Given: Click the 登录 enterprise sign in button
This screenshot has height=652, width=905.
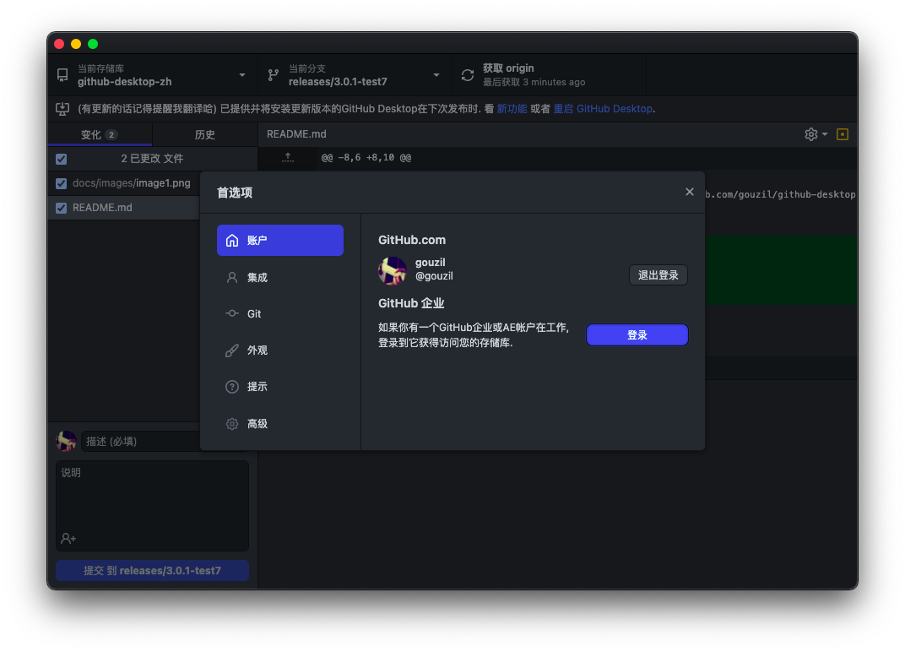Looking at the screenshot, I should [x=637, y=335].
